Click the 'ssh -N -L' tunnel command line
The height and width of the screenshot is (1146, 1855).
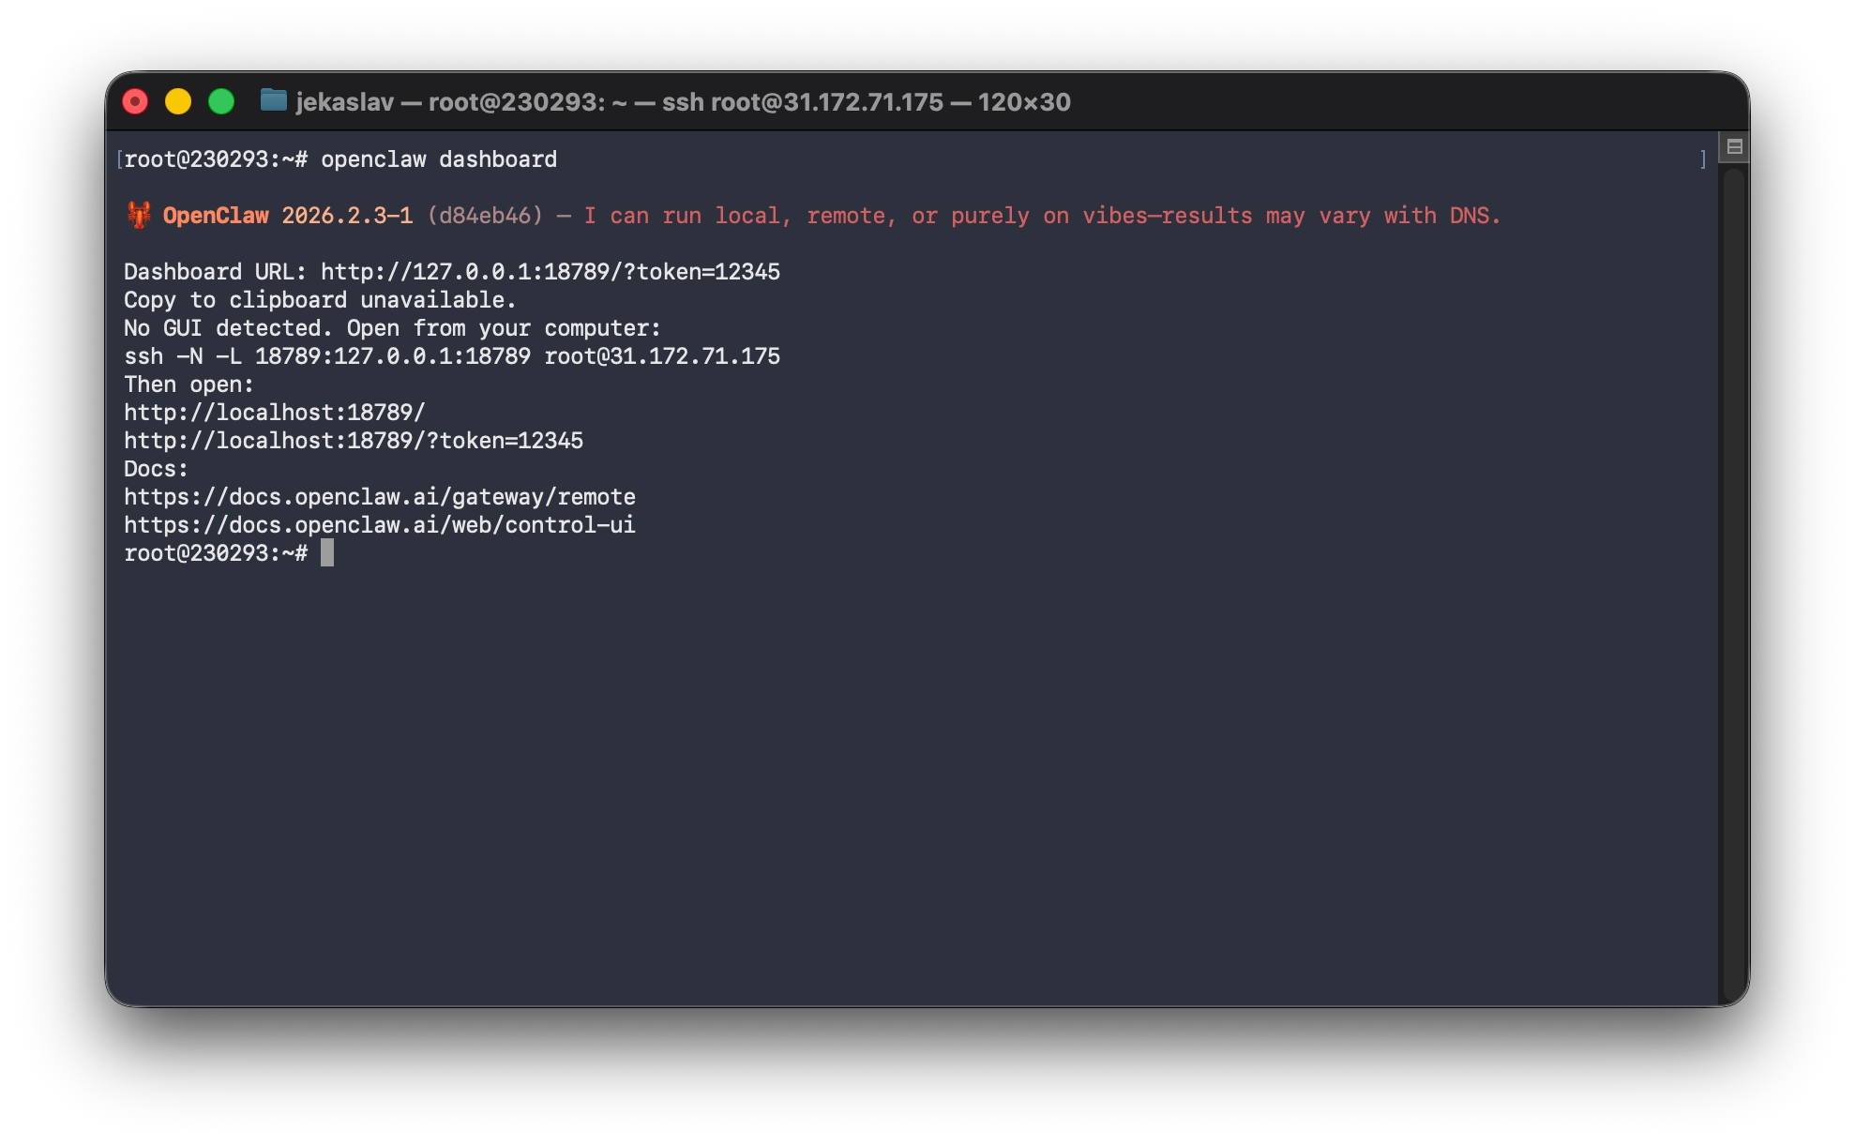click(451, 356)
